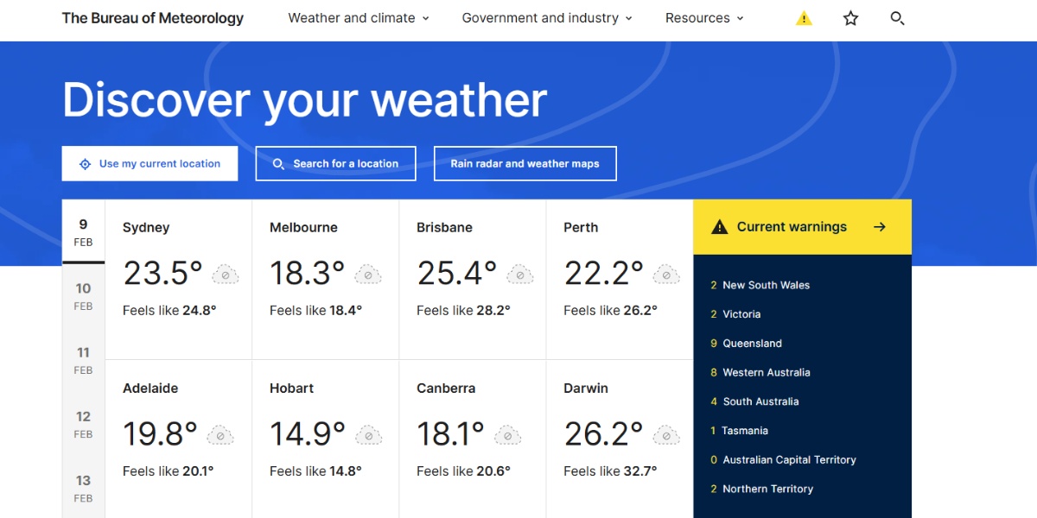Image resolution: width=1037 pixels, height=518 pixels.
Task: Expand the Government and industry menu
Action: [546, 18]
